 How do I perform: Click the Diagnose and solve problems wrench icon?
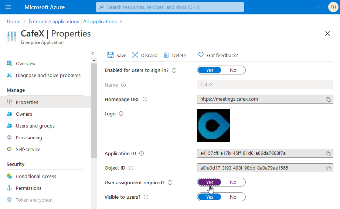coord(9,75)
